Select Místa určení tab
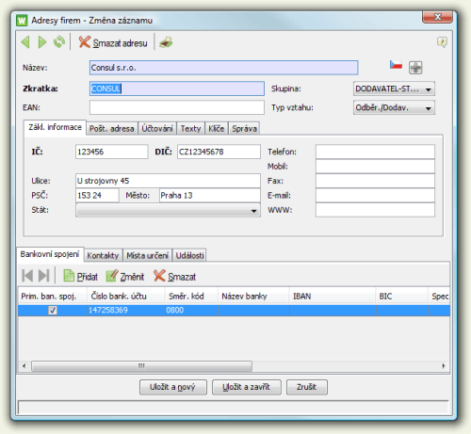 (147, 255)
